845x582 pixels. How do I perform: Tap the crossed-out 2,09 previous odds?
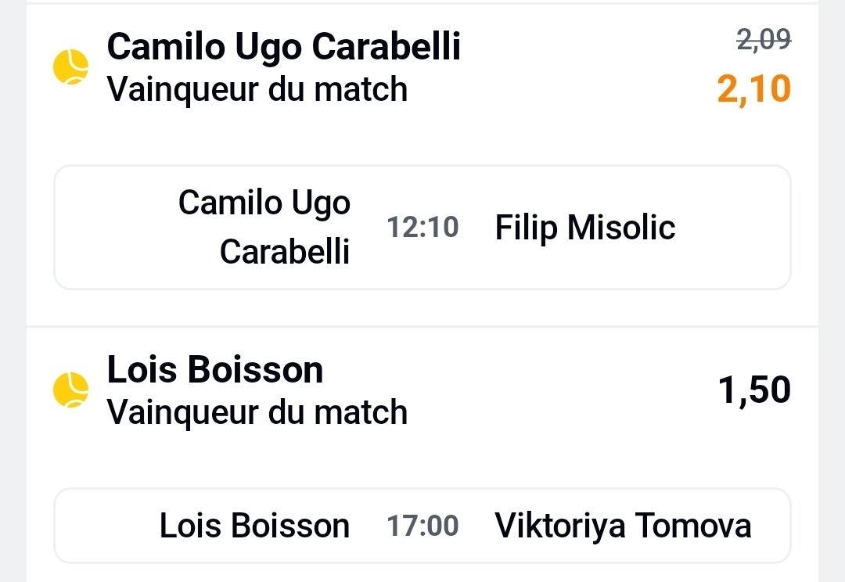(764, 39)
